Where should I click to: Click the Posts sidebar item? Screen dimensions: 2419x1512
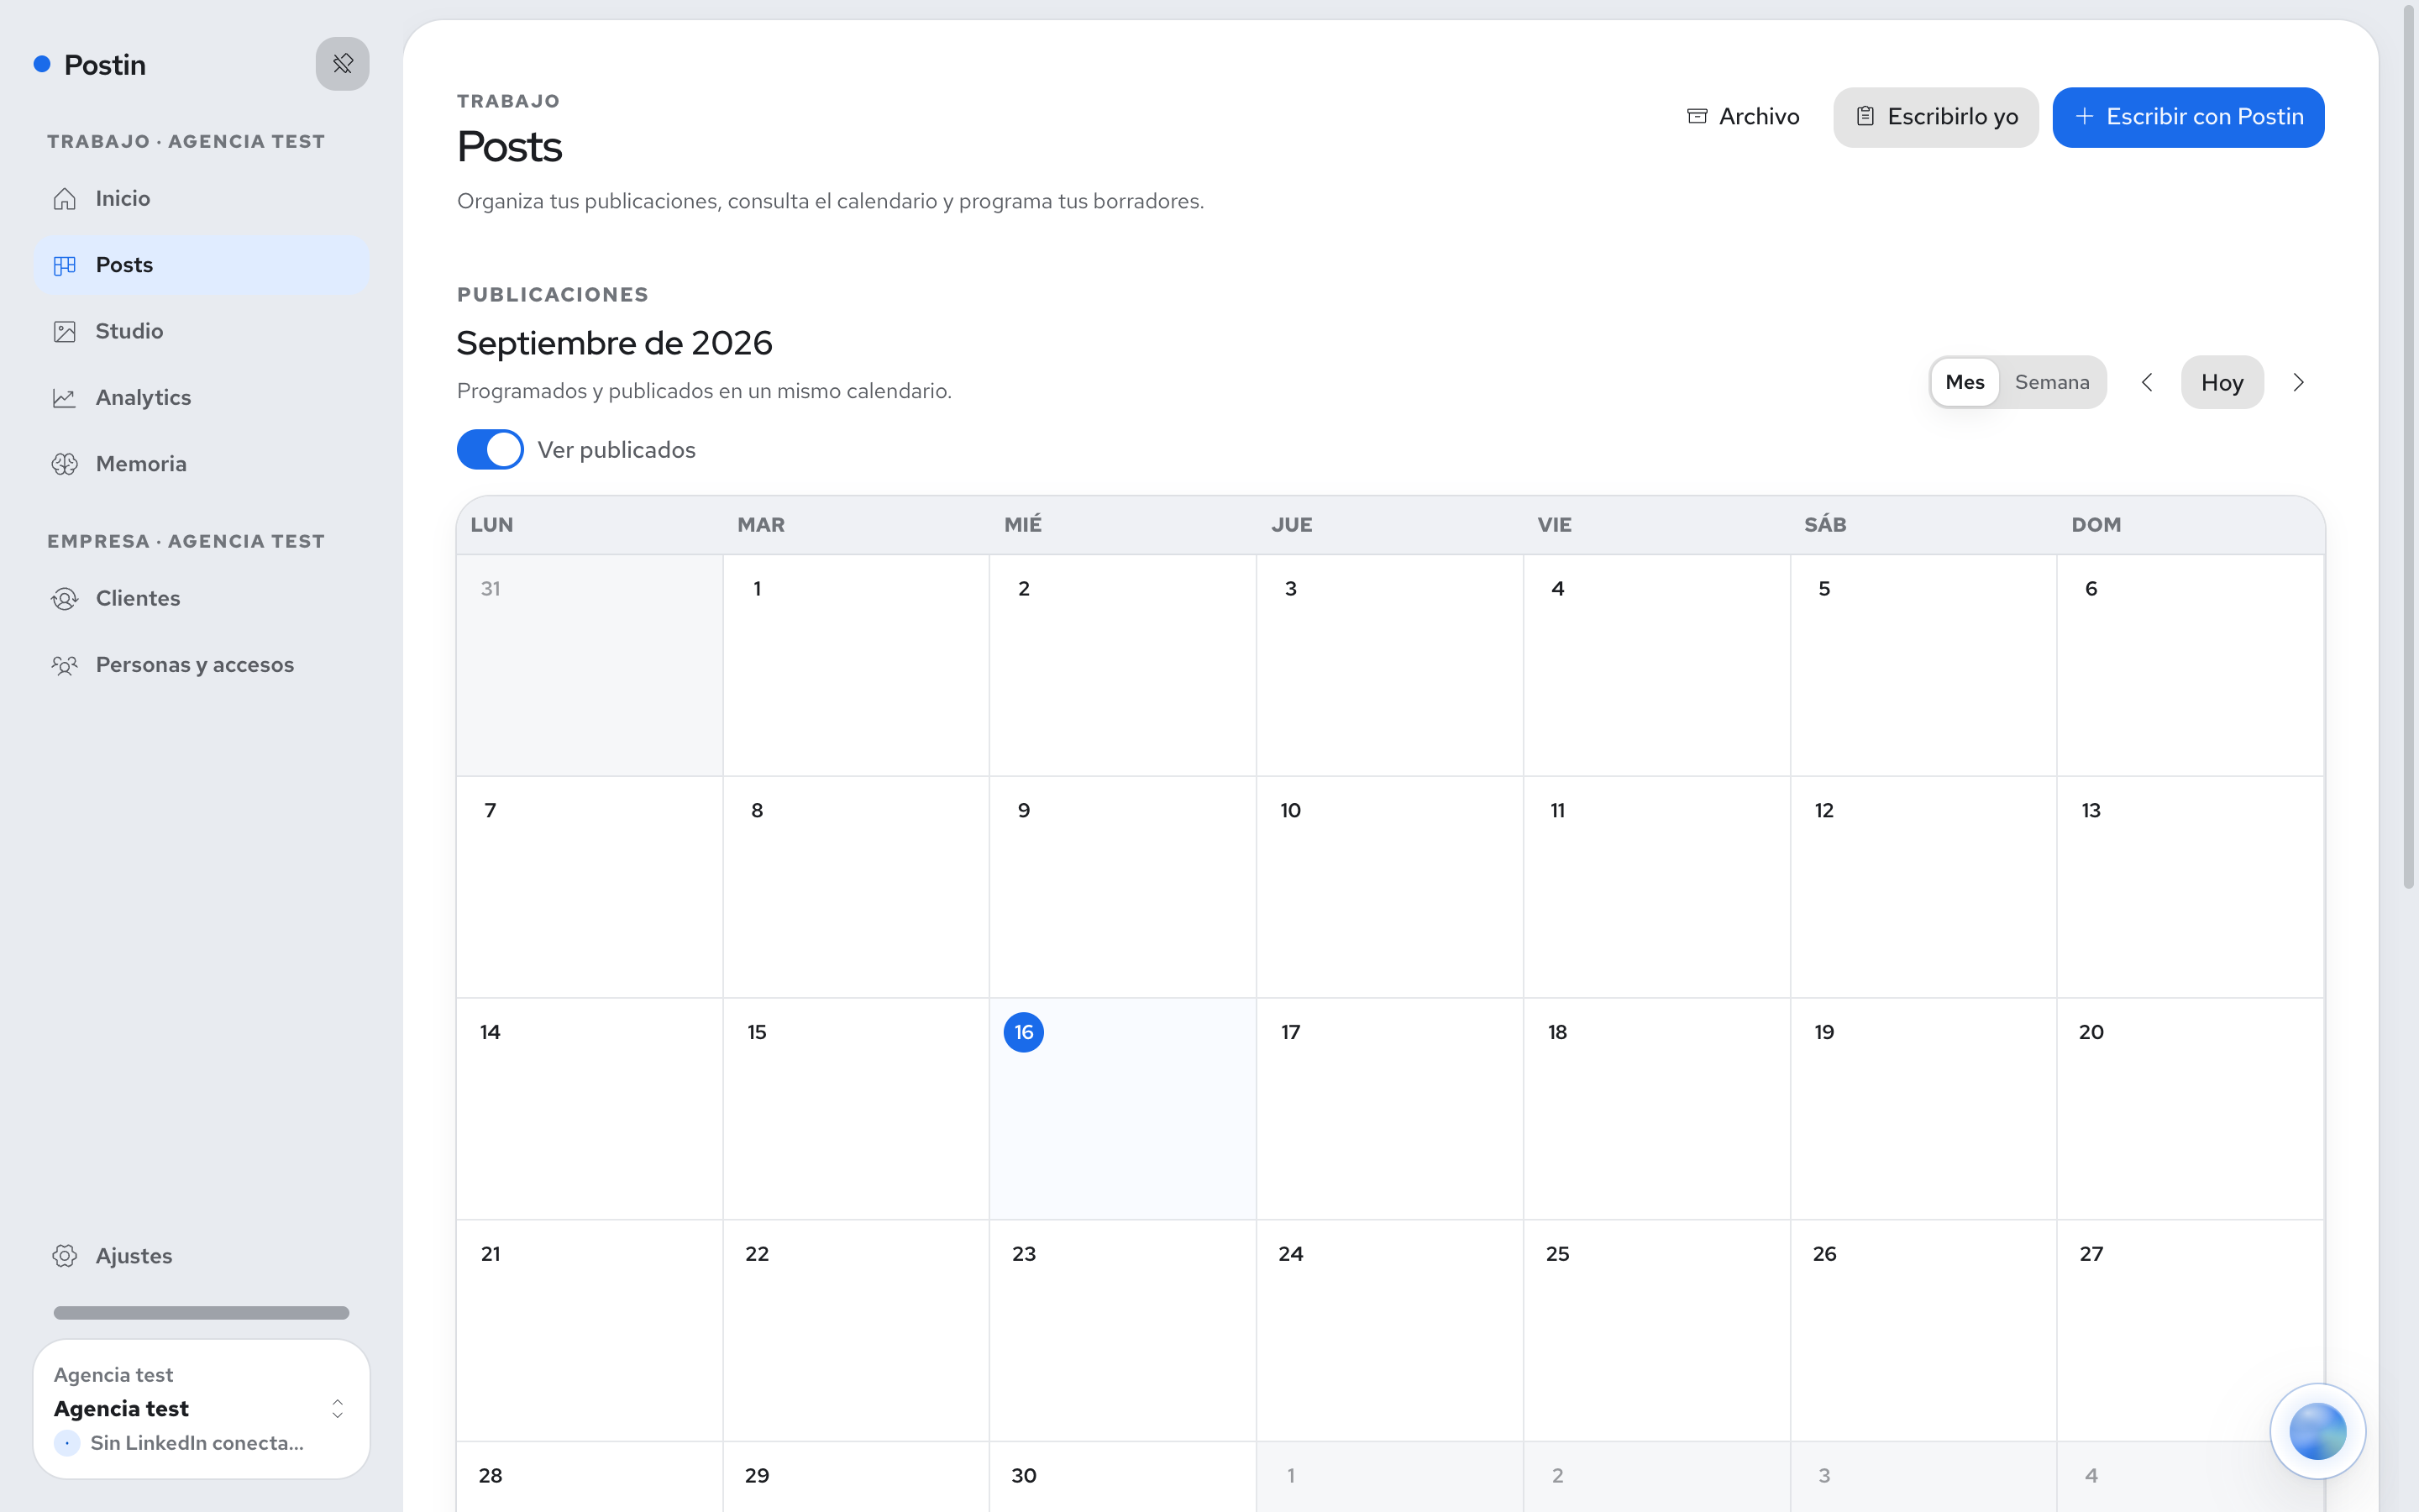click(x=202, y=265)
